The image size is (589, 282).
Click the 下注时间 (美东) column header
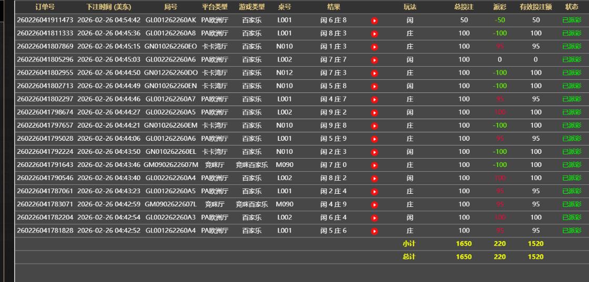click(x=109, y=7)
